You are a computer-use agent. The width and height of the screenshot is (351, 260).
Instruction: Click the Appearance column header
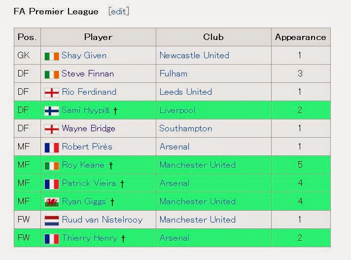coord(301,37)
